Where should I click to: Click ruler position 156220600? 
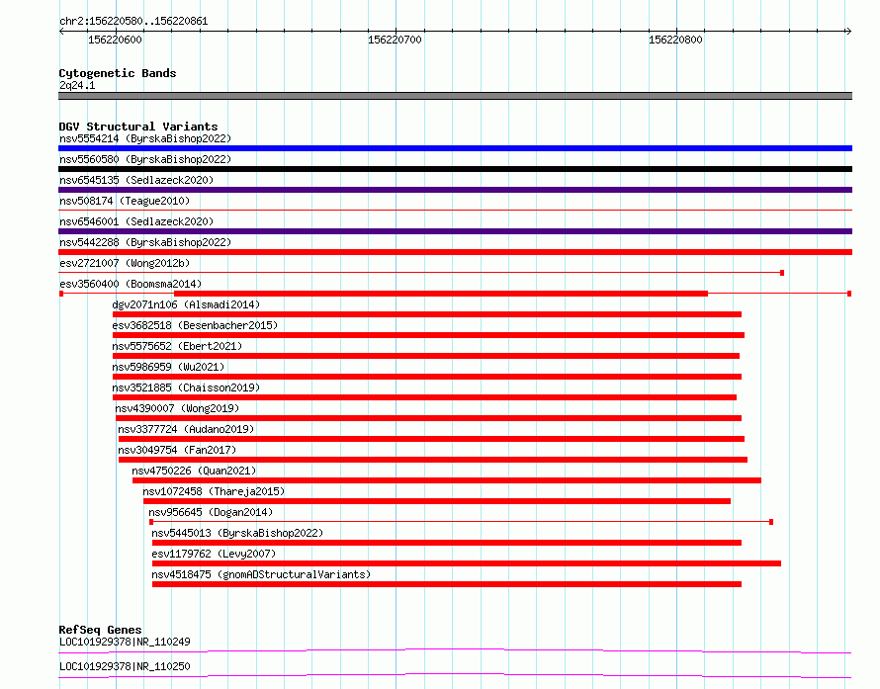pos(115,40)
